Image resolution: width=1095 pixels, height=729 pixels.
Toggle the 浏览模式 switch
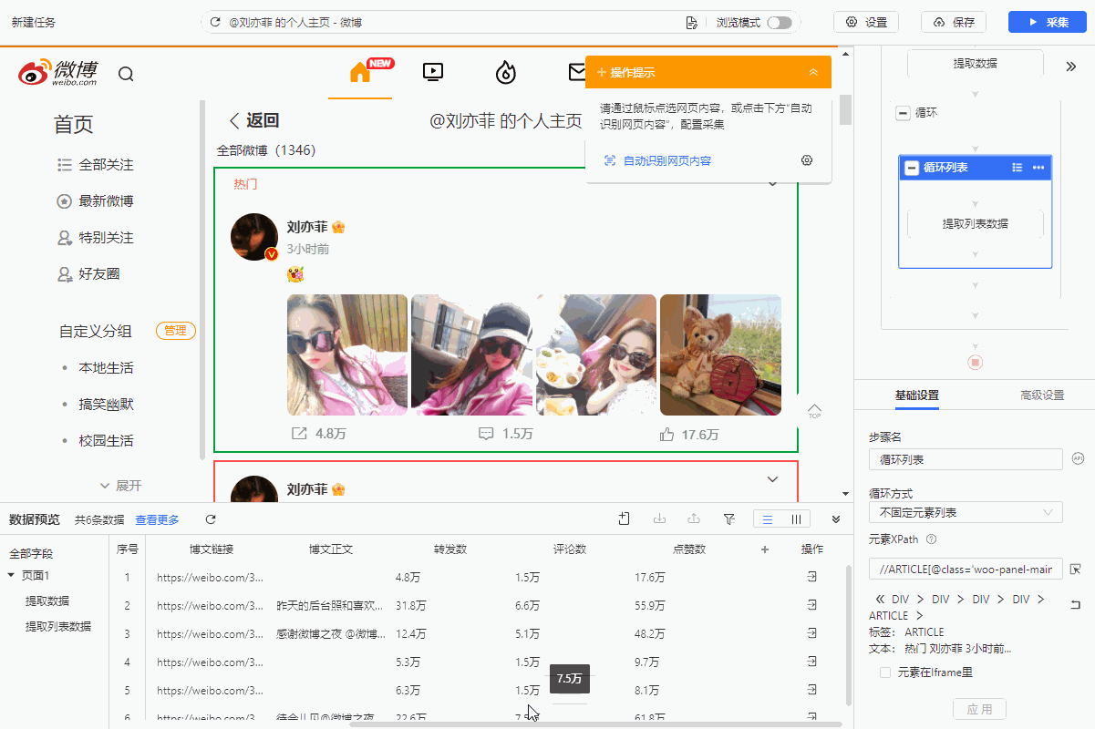coord(780,22)
